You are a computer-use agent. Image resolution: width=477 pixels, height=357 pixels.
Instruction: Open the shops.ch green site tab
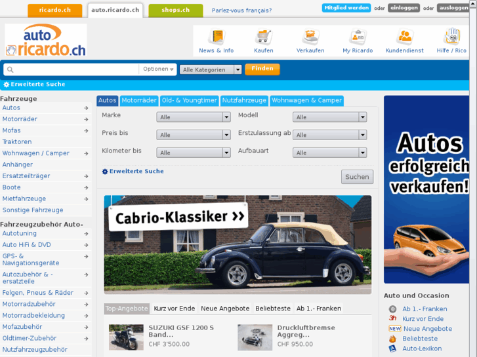pyautogui.click(x=176, y=10)
